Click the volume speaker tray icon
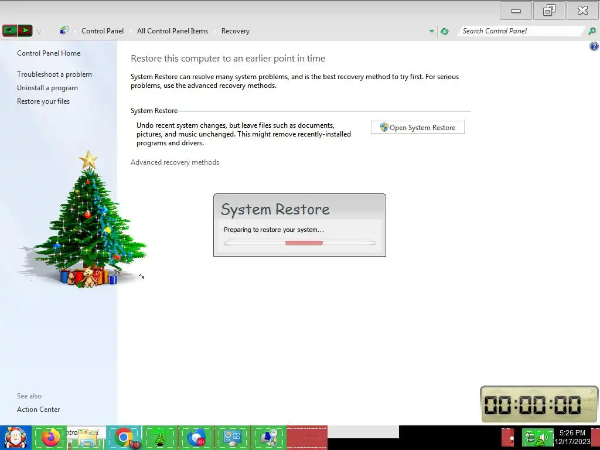The width and height of the screenshot is (600, 450). 544,437
